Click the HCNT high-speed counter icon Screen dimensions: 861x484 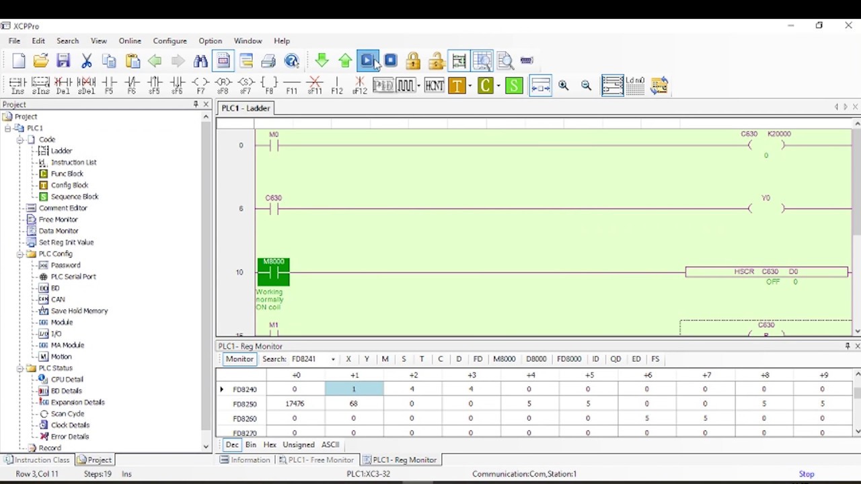click(x=435, y=85)
